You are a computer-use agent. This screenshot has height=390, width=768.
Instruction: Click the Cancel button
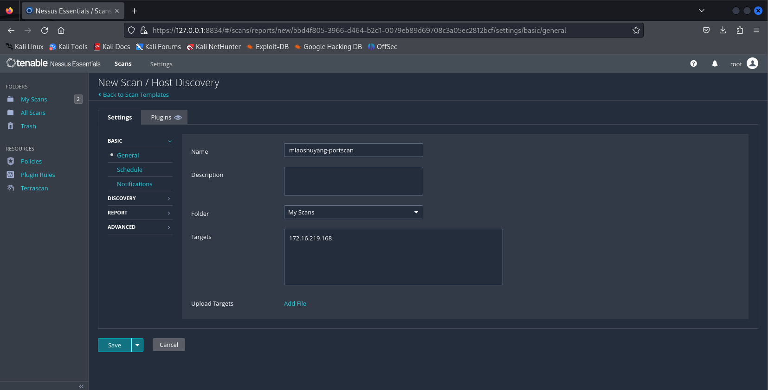[x=169, y=345]
